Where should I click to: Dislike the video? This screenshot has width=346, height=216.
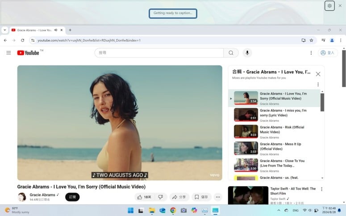(x=161, y=197)
